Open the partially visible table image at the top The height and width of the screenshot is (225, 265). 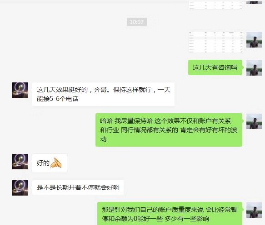(216, 5)
